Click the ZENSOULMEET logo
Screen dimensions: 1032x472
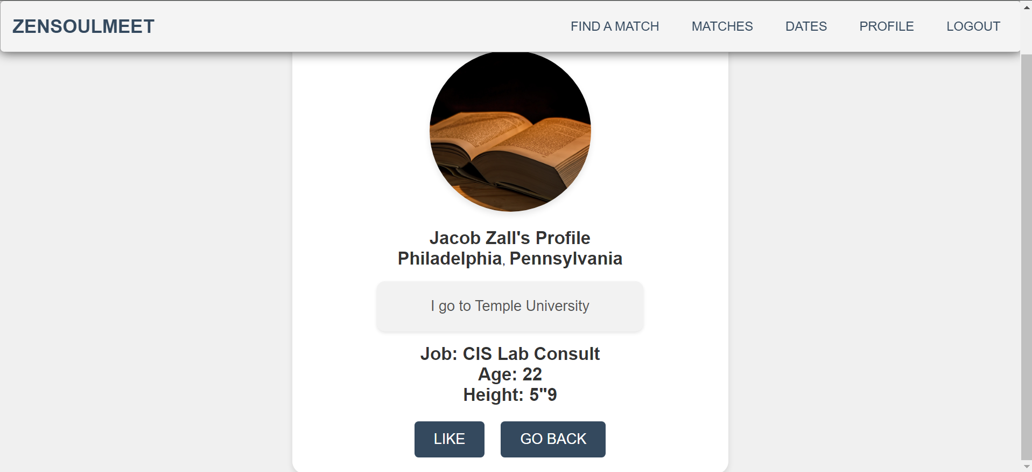pyautogui.click(x=83, y=26)
